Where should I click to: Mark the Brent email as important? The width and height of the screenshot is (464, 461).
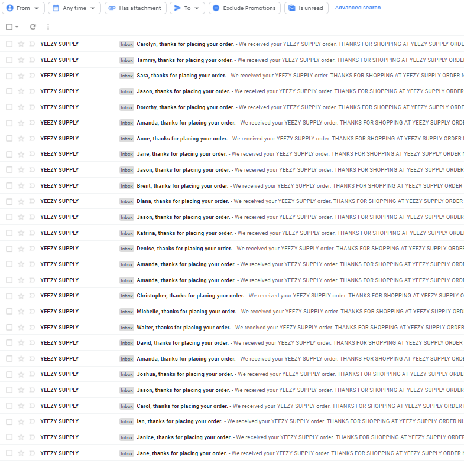(x=33, y=186)
